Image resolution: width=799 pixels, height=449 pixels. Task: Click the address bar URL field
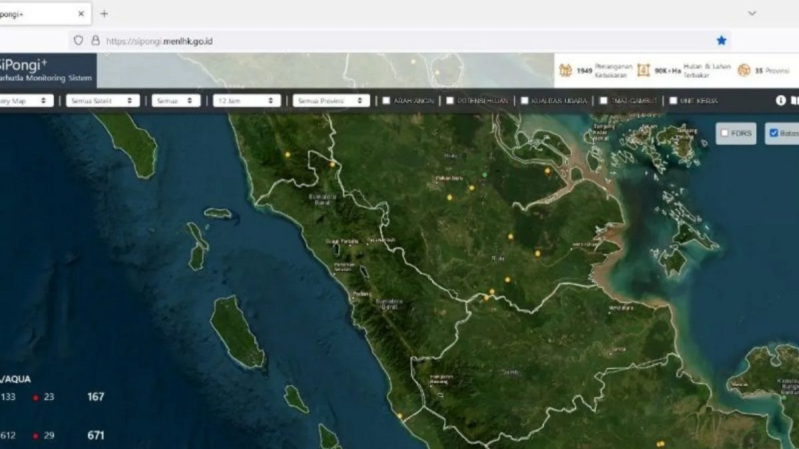click(x=400, y=41)
